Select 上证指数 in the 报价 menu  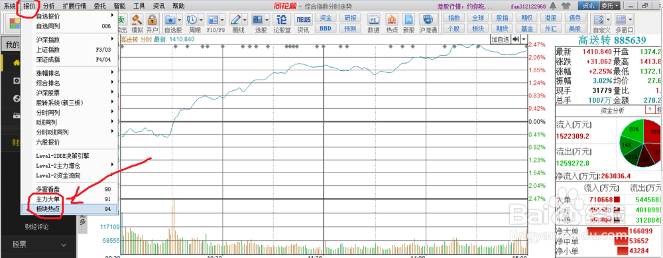tap(70, 50)
